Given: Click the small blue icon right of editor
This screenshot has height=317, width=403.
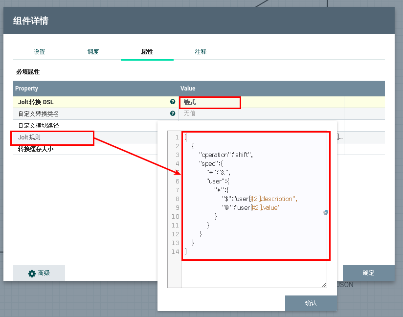Looking at the screenshot, I should pos(326,212).
